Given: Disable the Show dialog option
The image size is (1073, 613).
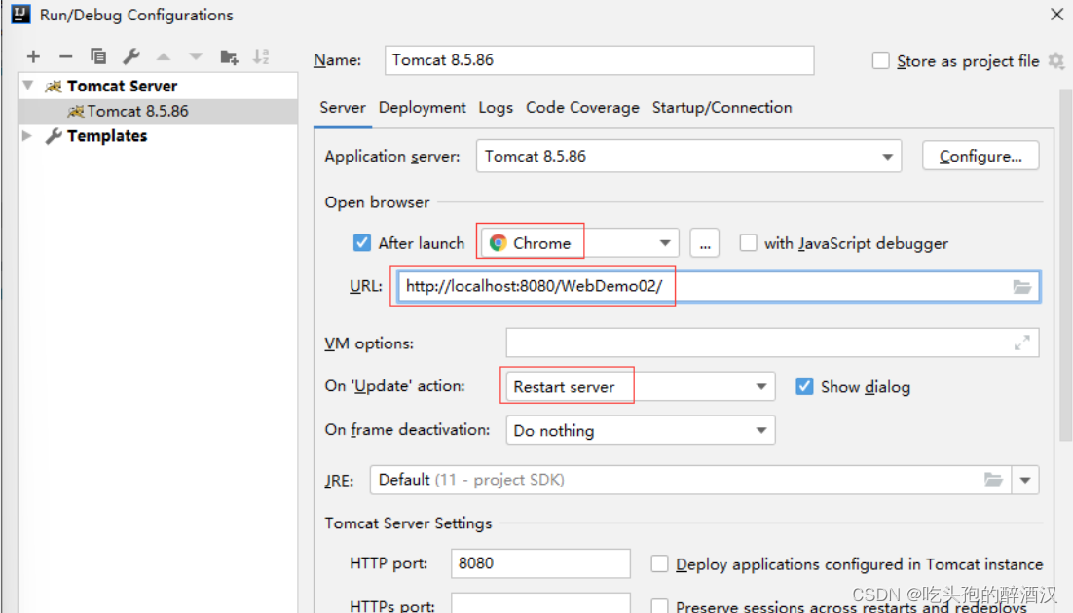Looking at the screenshot, I should [x=804, y=386].
